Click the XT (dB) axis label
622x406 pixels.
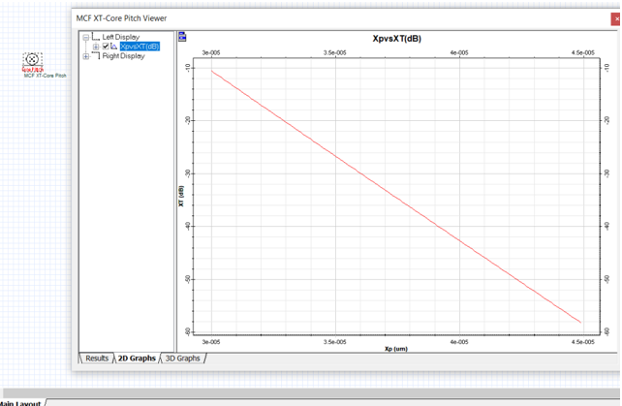coord(181,196)
